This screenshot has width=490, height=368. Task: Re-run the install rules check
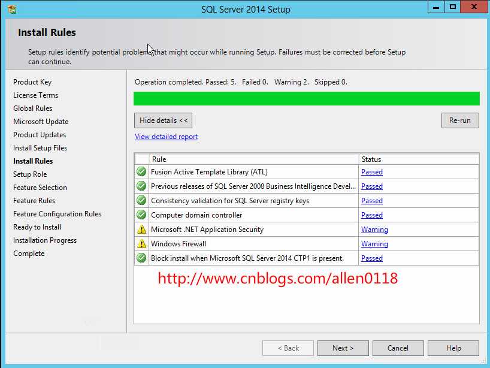coord(460,120)
